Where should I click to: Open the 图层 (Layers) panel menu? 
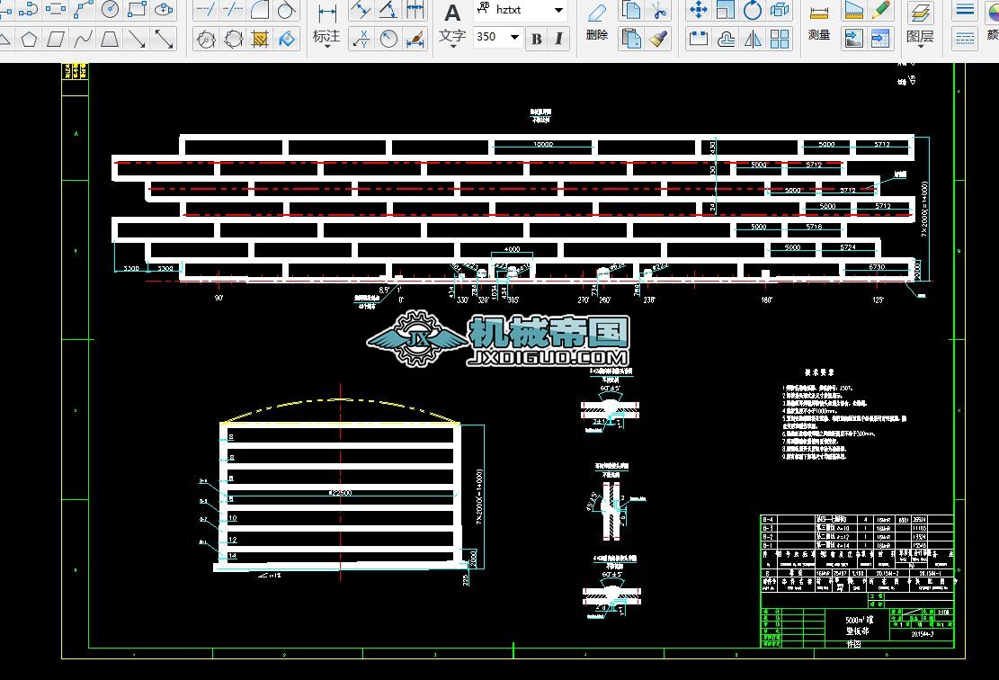tap(919, 37)
